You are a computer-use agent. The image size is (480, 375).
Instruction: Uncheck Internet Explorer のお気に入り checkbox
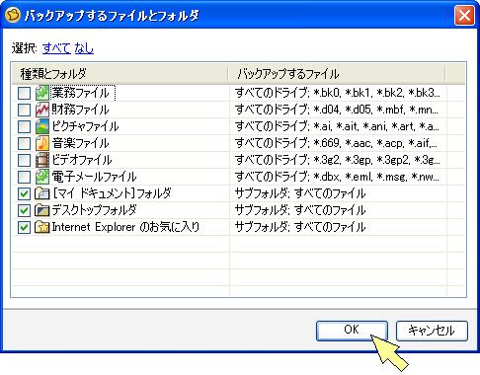24,228
